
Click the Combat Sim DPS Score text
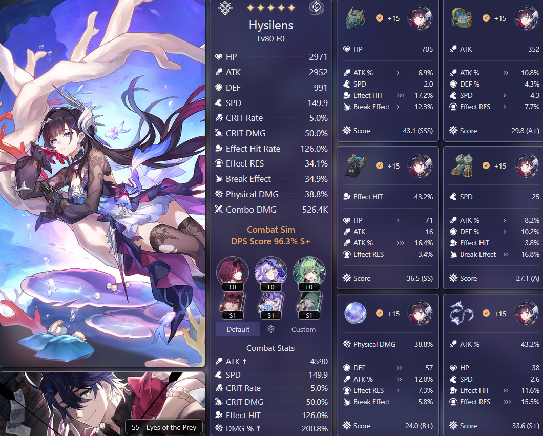click(x=270, y=236)
